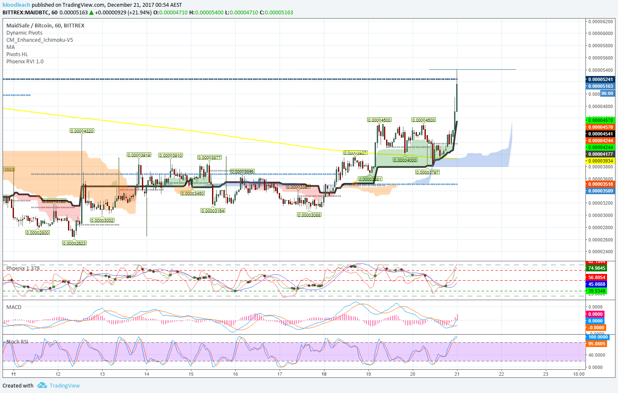Click the date axis label 21
The height and width of the screenshot is (393, 618).
coord(457,374)
